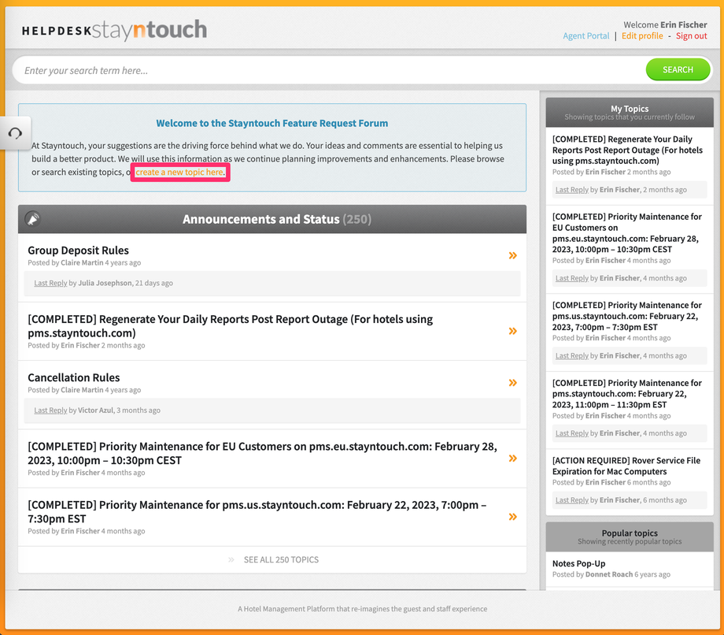The height and width of the screenshot is (635, 724).
Task: Click arrow beside Regenerate Your Daily Reports topic
Action: point(512,331)
